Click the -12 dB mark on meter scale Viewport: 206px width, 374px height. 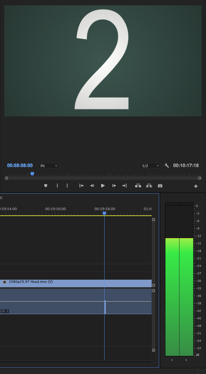point(199,236)
